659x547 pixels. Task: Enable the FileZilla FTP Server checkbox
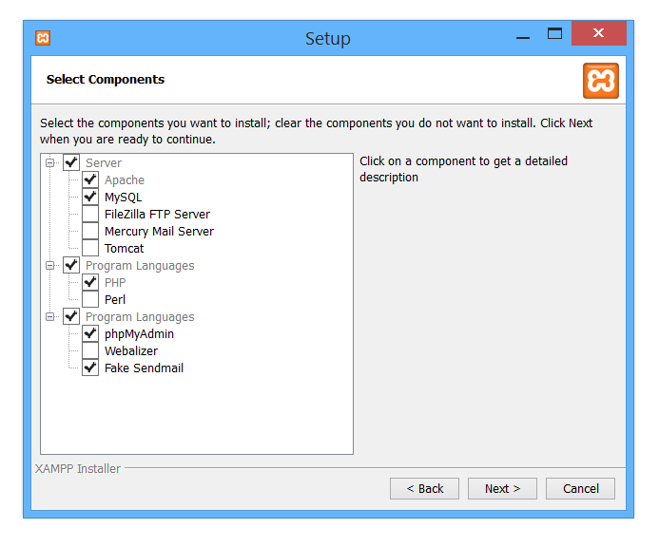[90, 215]
